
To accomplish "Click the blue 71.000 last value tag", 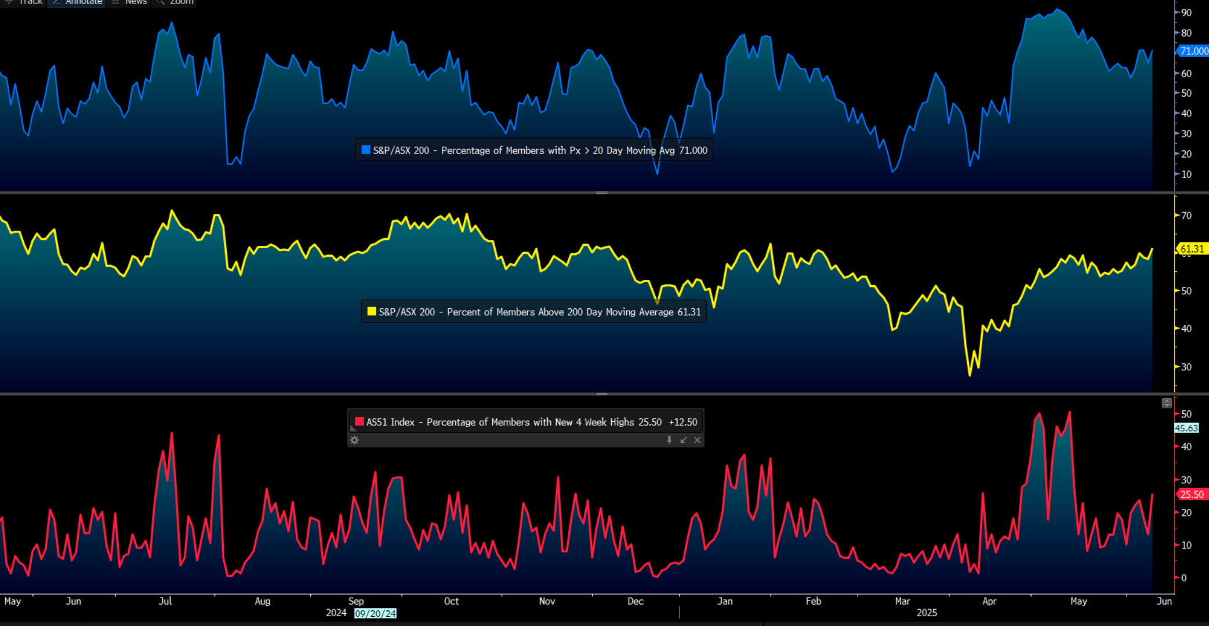I will coord(1193,51).
